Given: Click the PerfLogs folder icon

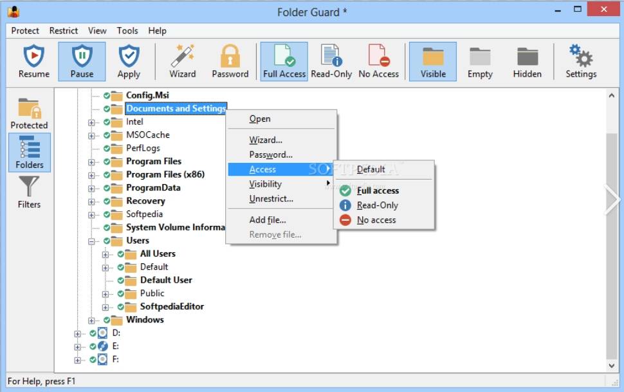Looking at the screenshot, I should tap(116, 148).
